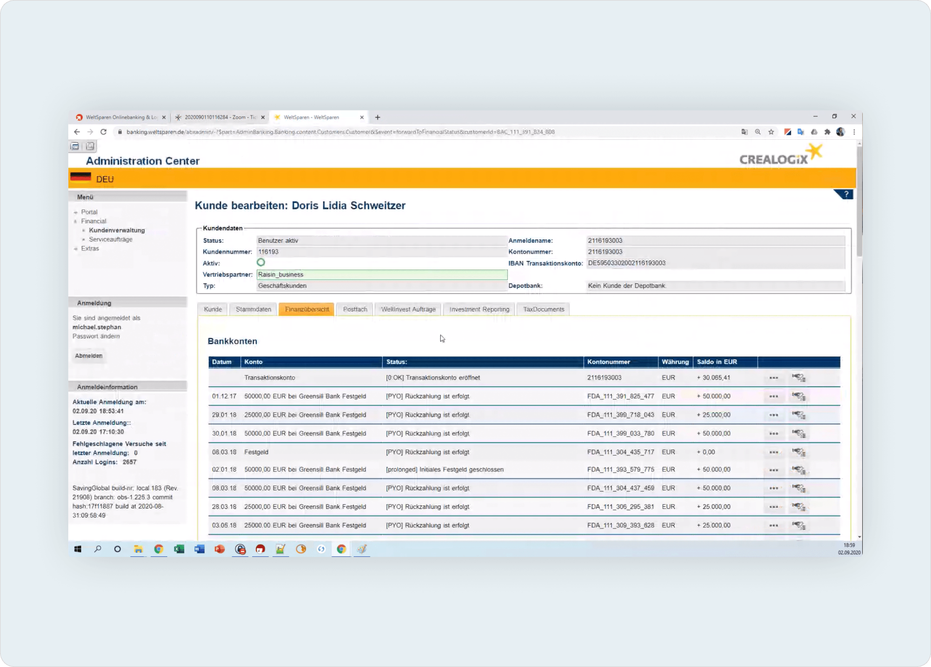Open Chrome extensions puzzle icon

[x=827, y=132]
